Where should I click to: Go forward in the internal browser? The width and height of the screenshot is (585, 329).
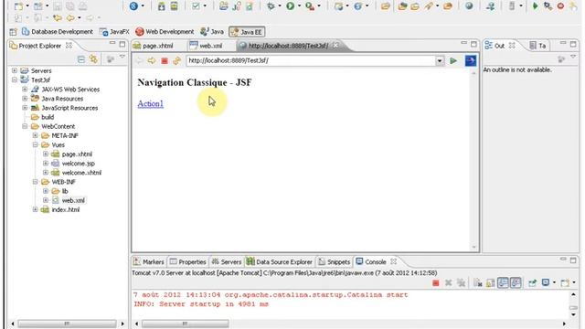[152, 61]
